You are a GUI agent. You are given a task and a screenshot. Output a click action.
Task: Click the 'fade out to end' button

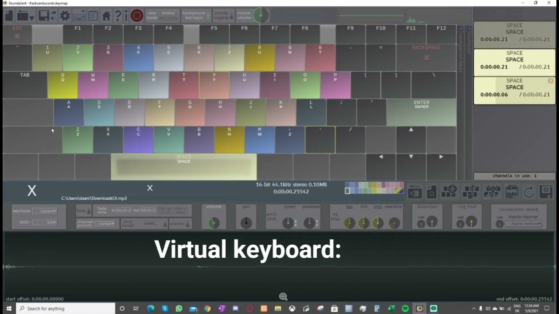point(165,210)
